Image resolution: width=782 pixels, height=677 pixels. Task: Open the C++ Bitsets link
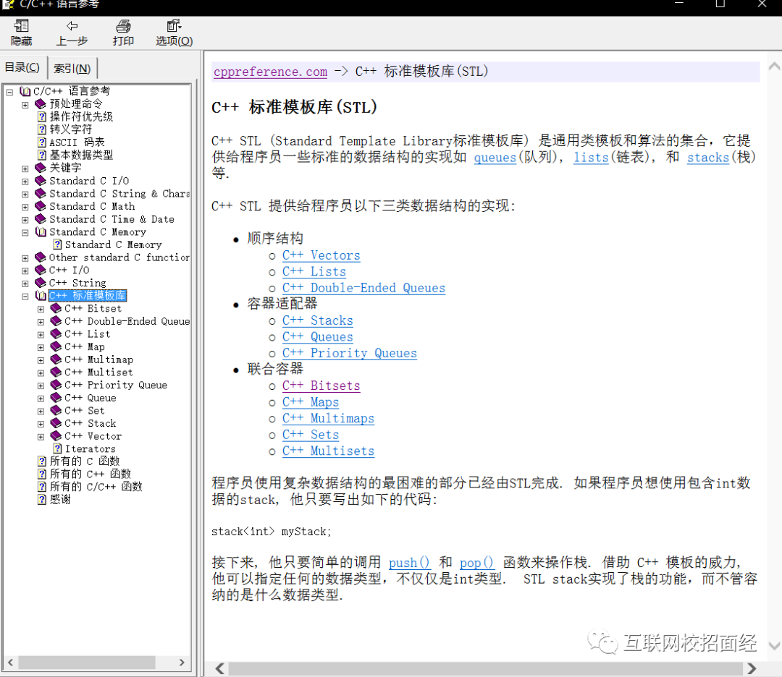[x=321, y=386]
